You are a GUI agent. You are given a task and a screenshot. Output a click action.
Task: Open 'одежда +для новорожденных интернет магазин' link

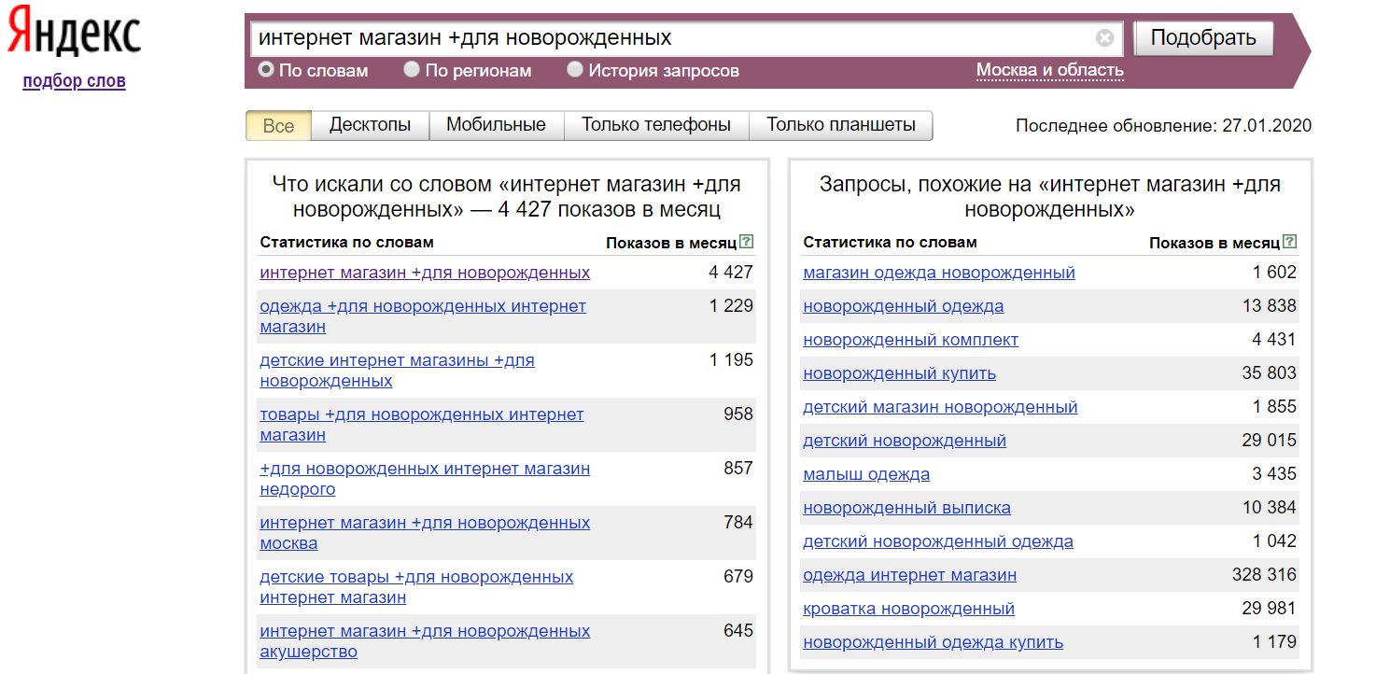click(423, 316)
